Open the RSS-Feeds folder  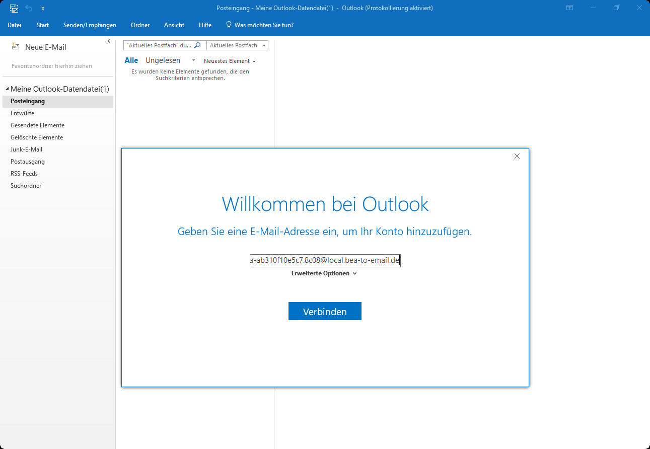pos(58,174)
